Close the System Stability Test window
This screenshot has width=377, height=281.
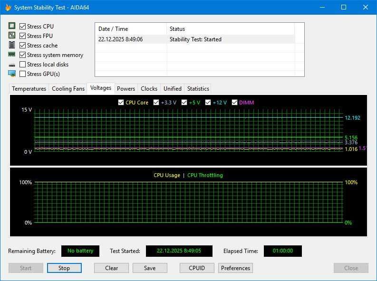[366, 7]
